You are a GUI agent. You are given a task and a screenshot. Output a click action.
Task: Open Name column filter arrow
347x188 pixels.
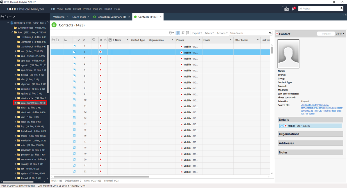pos(127,40)
